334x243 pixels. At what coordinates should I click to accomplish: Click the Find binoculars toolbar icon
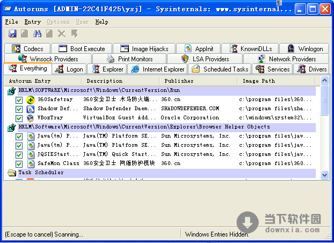(37, 34)
